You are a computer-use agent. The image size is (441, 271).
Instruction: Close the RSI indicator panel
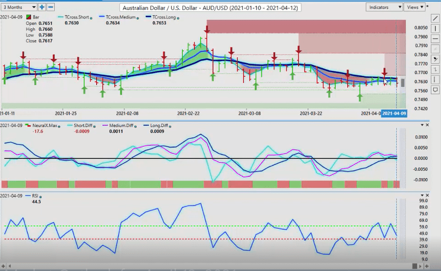click(427, 195)
